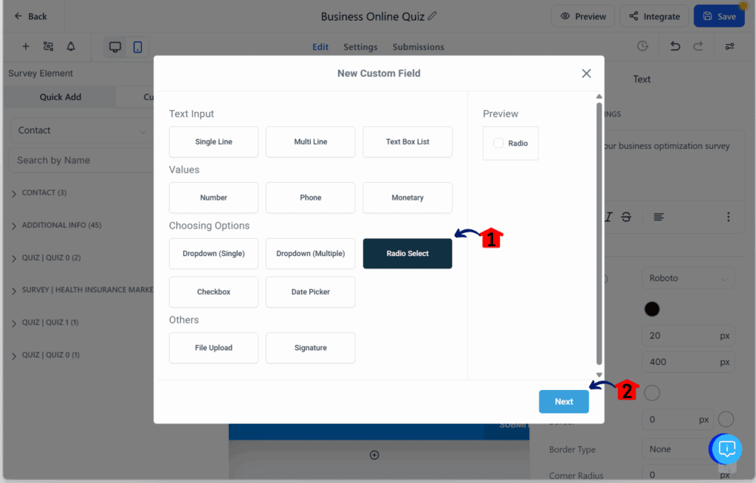The height and width of the screenshot is (483, 756).
Task: Expand the ADDITIONAL INFO (45) group
Action: coord(56,225)
